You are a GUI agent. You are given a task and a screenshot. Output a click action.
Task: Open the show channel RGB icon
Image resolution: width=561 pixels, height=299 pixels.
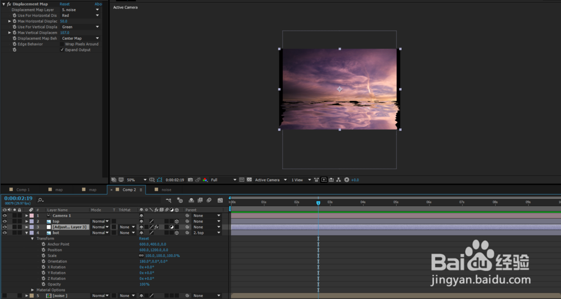(205, 180)
